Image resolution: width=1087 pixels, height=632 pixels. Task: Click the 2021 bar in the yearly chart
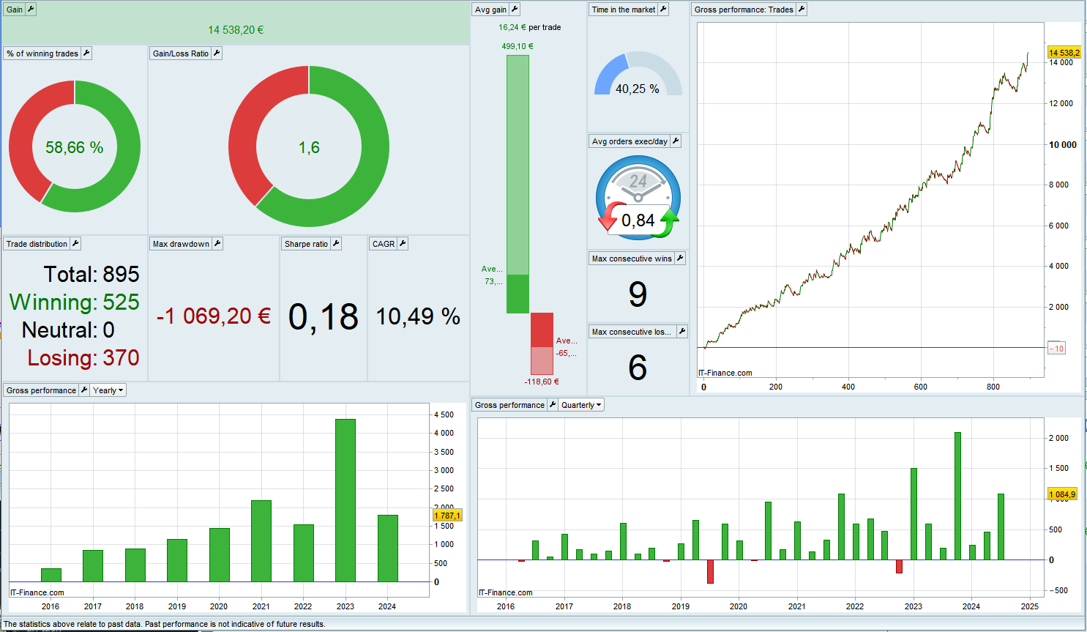[261, 541]
